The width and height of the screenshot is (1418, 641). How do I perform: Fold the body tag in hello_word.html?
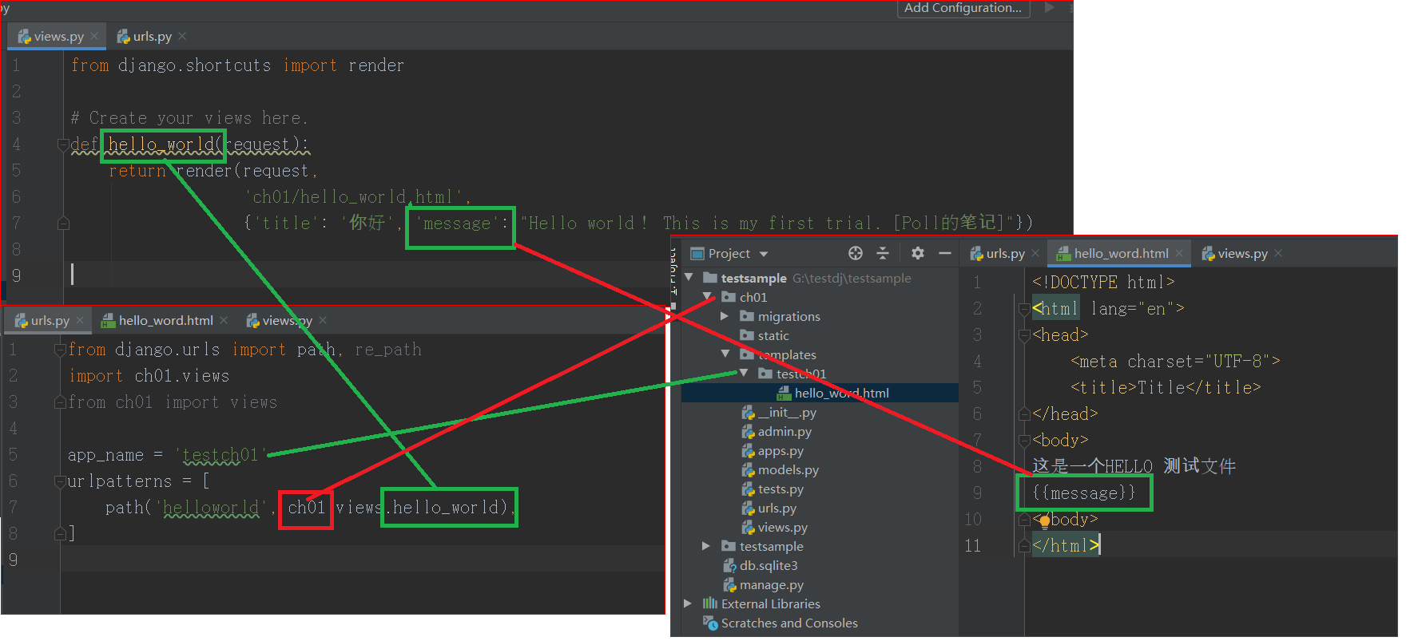pos(1024,441)
